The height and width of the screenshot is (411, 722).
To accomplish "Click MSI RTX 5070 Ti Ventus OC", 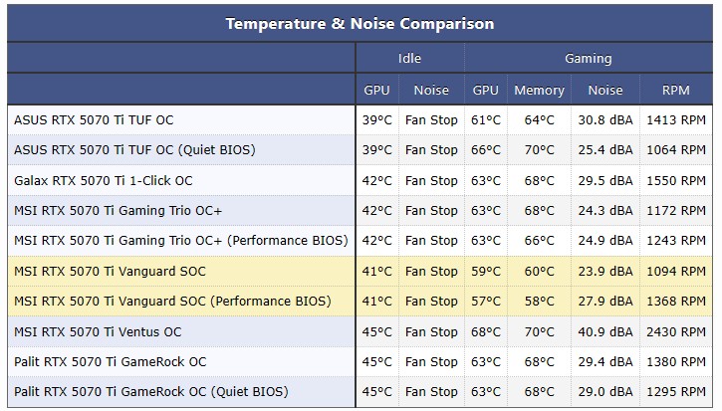I will (98, 331).
